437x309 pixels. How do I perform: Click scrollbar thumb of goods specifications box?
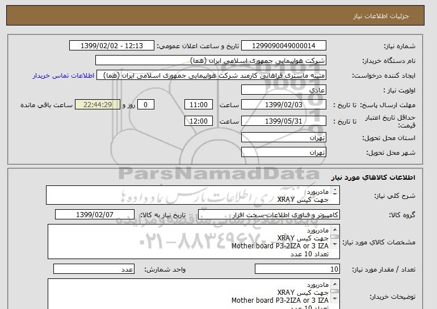335,237
